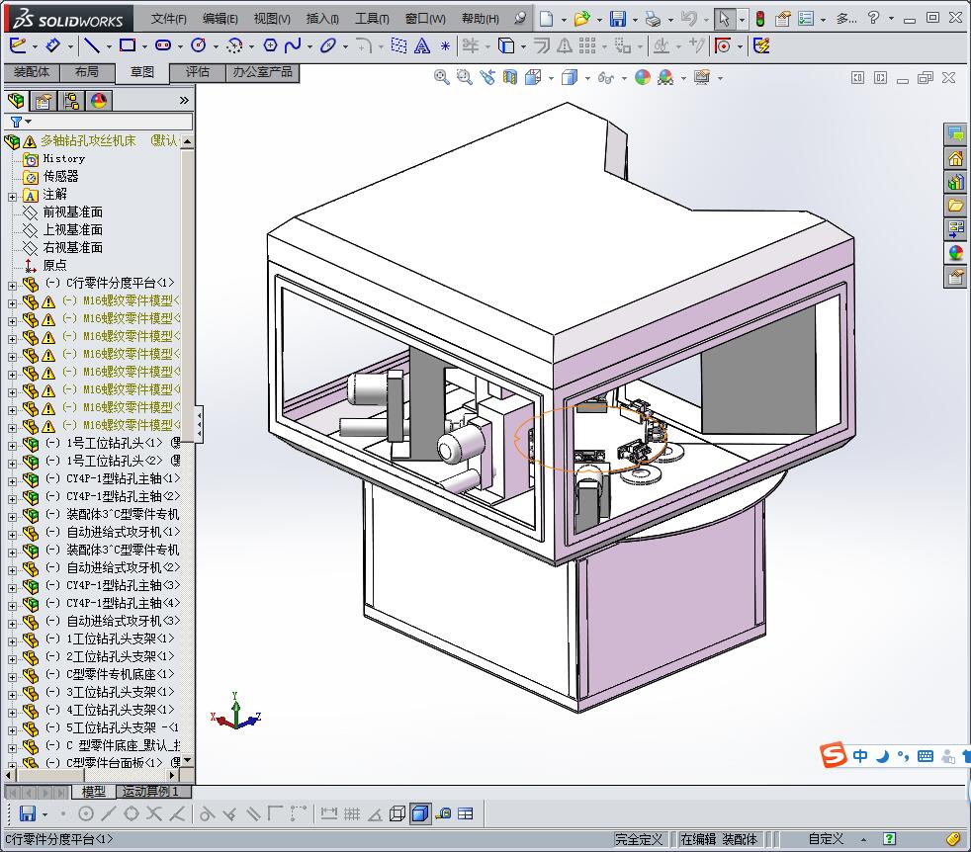
Task: Open the File Explorer task pane
Action: pyautogui.click(x=956, y=205)
